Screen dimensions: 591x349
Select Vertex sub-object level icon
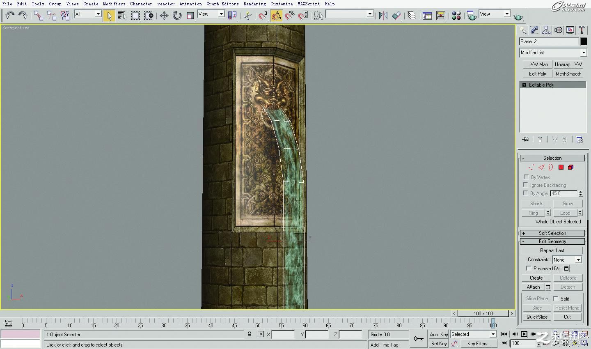coord(531,167)
